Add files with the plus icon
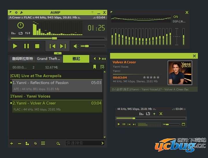 tap(12, 143)
